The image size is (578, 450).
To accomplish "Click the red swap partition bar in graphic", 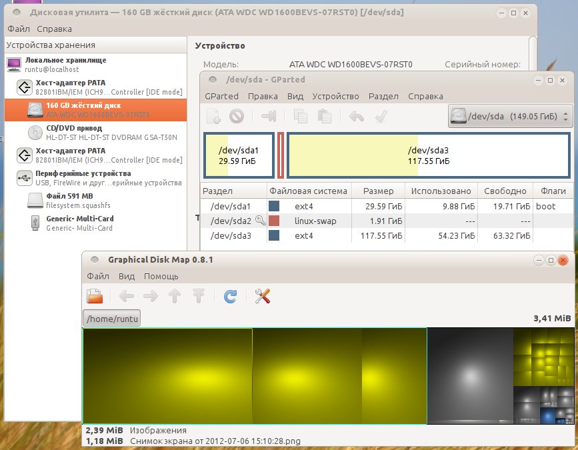I will pos(281,155).
